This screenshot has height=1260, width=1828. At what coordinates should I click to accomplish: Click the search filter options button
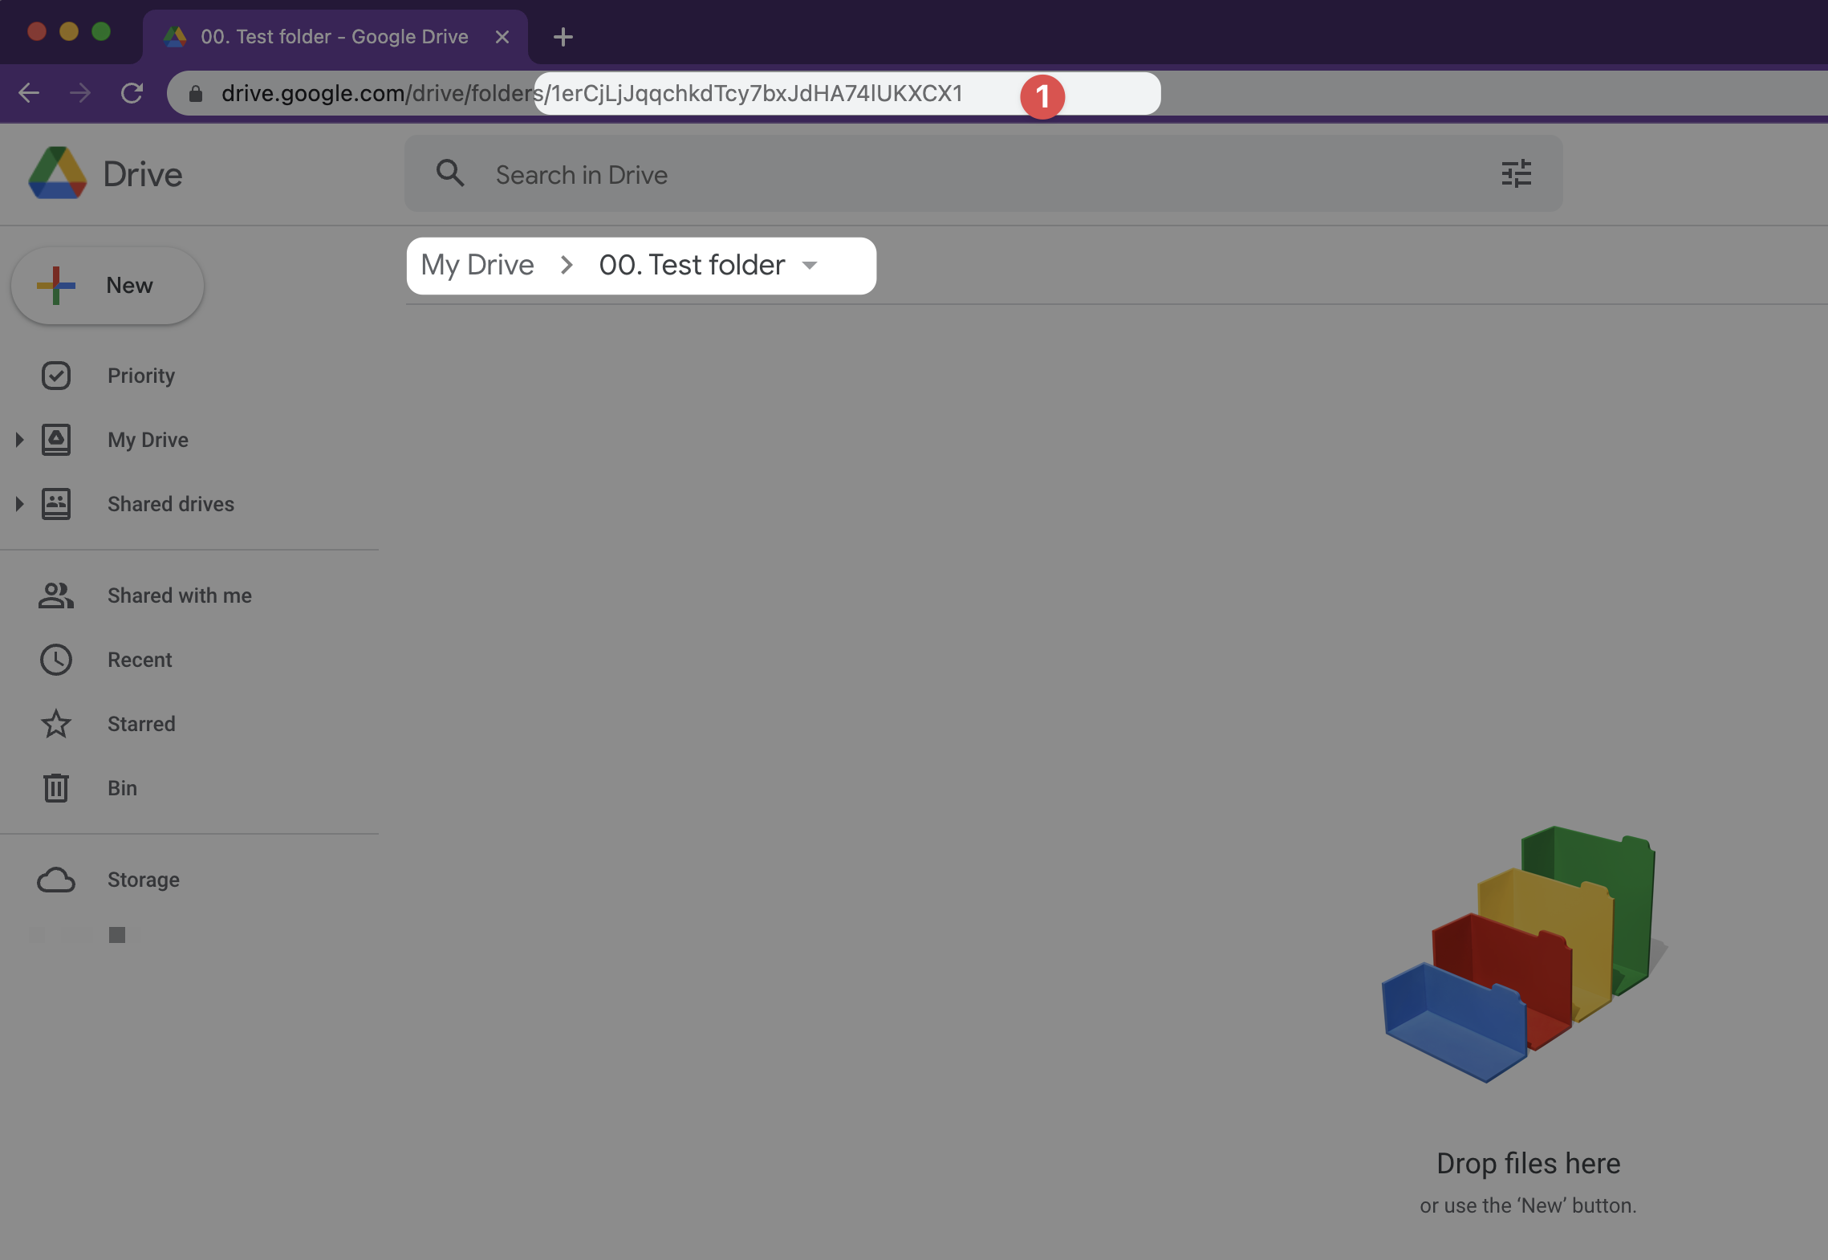1516,173
